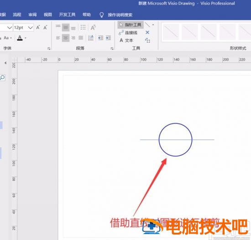This screenshot has width=251, height=240.
Task: Click the 操作说明搜索 search box
Action: pyautogui.click(x=120, y=15)
